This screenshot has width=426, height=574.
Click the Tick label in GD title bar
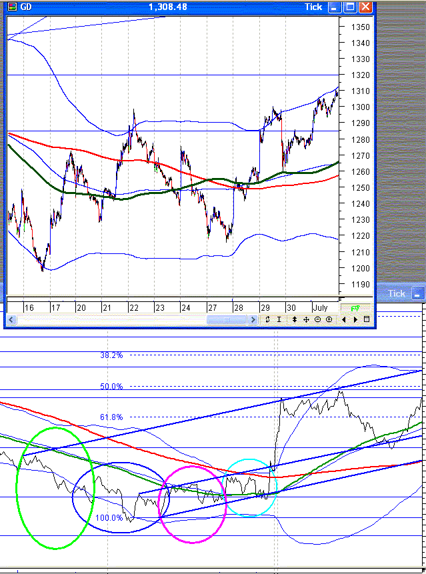(313, 7)
